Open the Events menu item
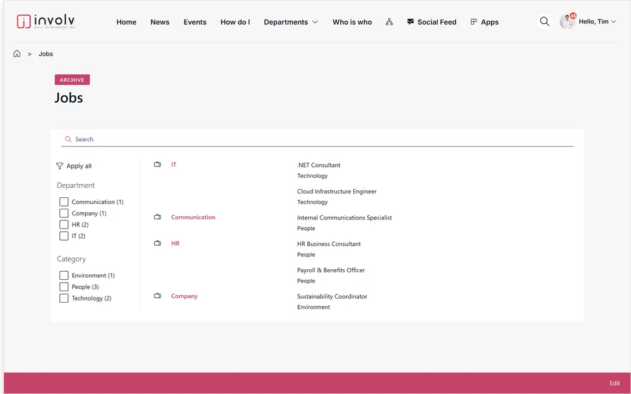 point(195,22)
